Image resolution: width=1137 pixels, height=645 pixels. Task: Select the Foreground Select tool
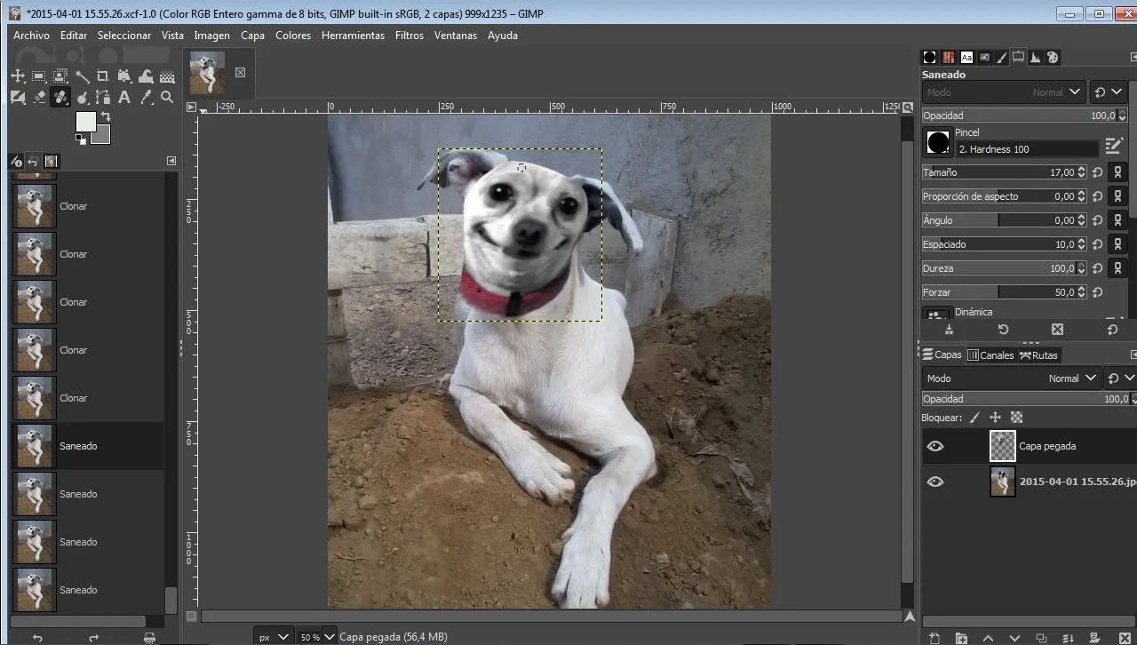[x=60, y=76]
